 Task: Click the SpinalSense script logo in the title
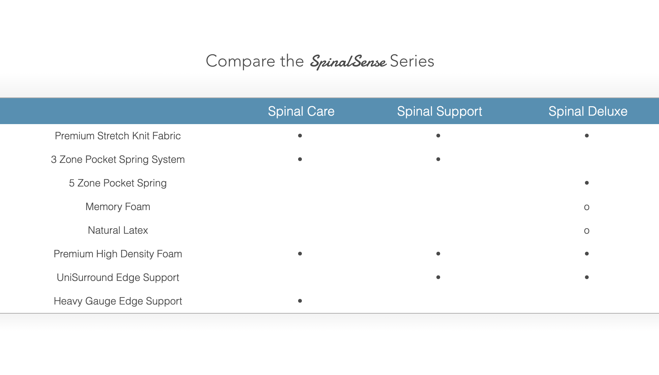[x=348, y=62]
